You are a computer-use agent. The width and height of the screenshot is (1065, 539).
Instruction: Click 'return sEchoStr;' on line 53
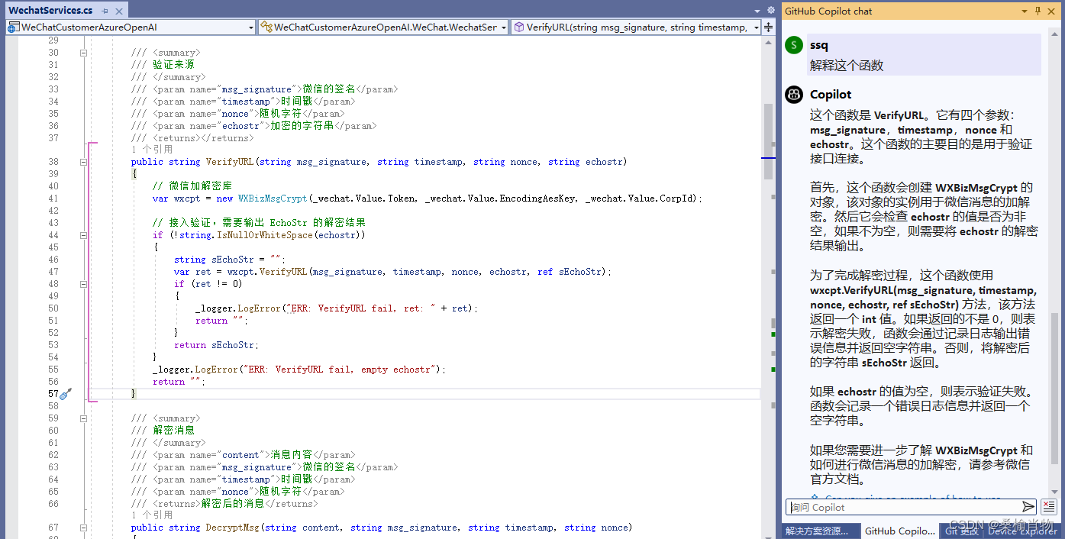[x=216, y=345]
